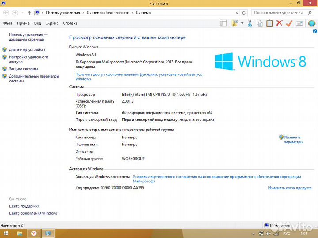318x238 pixels.
Task: Open the Сервис menu
Action: click(52, 23)
